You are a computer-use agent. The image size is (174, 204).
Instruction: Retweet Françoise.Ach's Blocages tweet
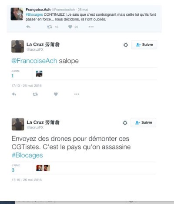[50, 27]
